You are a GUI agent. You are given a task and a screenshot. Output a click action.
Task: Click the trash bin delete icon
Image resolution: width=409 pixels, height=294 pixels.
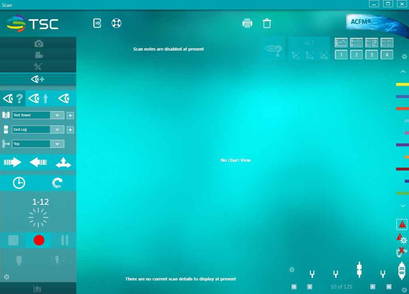coord(267,23)
